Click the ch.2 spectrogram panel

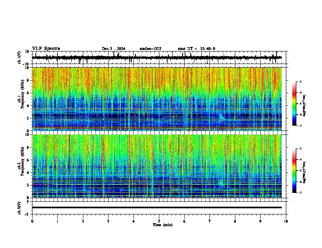click(157, 166)
